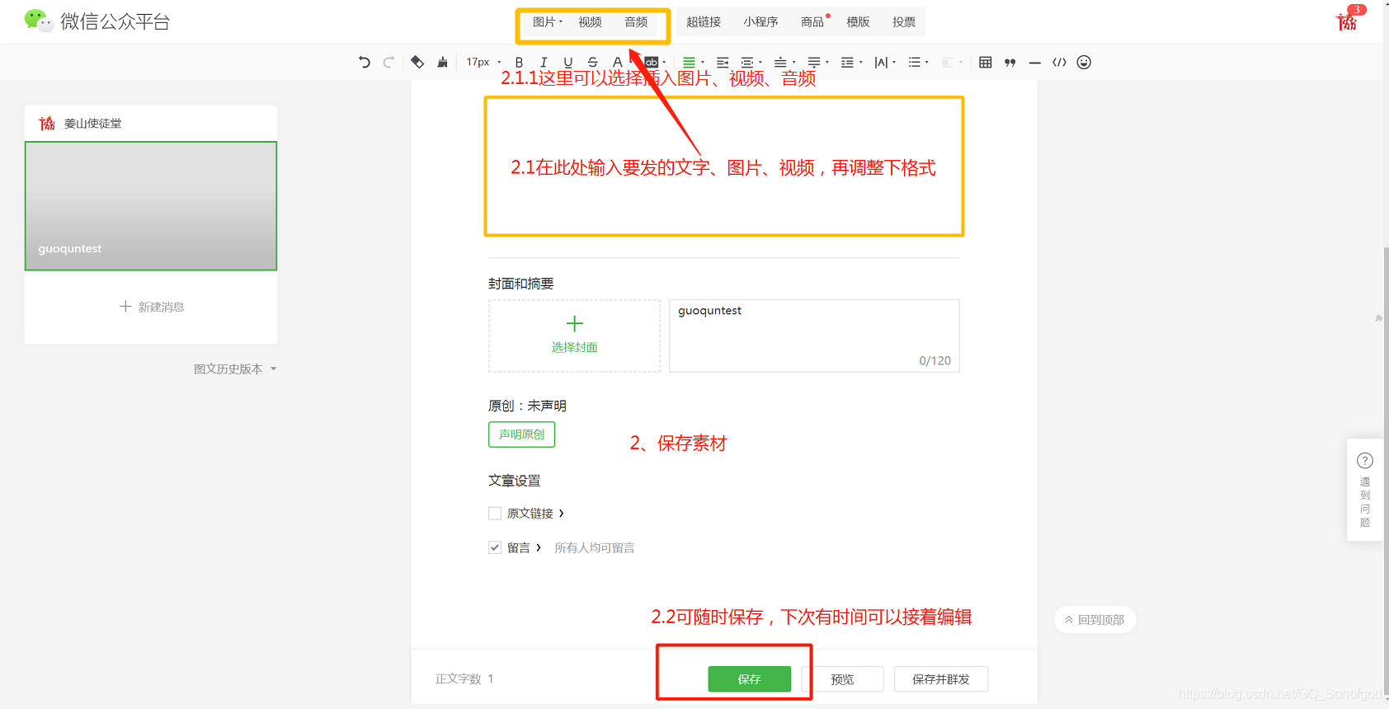Click the WeChat platform logo
1389x709 pixels.
click(x=97, y=21)
